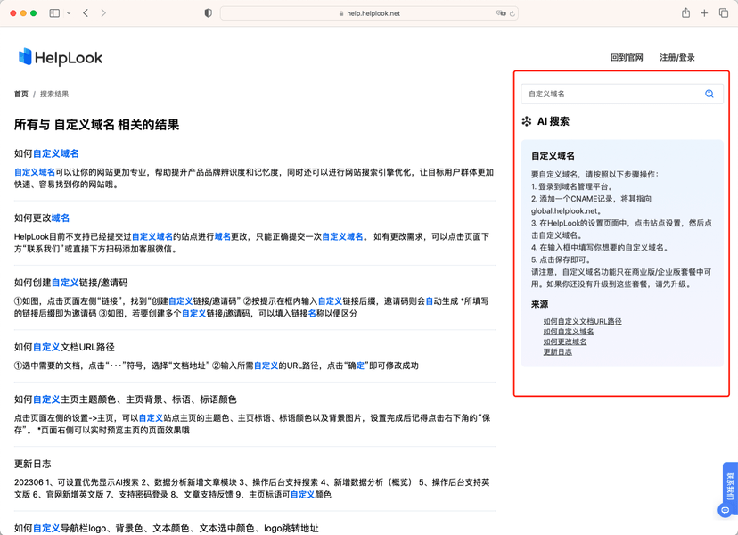Reload the page with the refresh icon
The width and height of the screenshot is (738, 535).
512,13
